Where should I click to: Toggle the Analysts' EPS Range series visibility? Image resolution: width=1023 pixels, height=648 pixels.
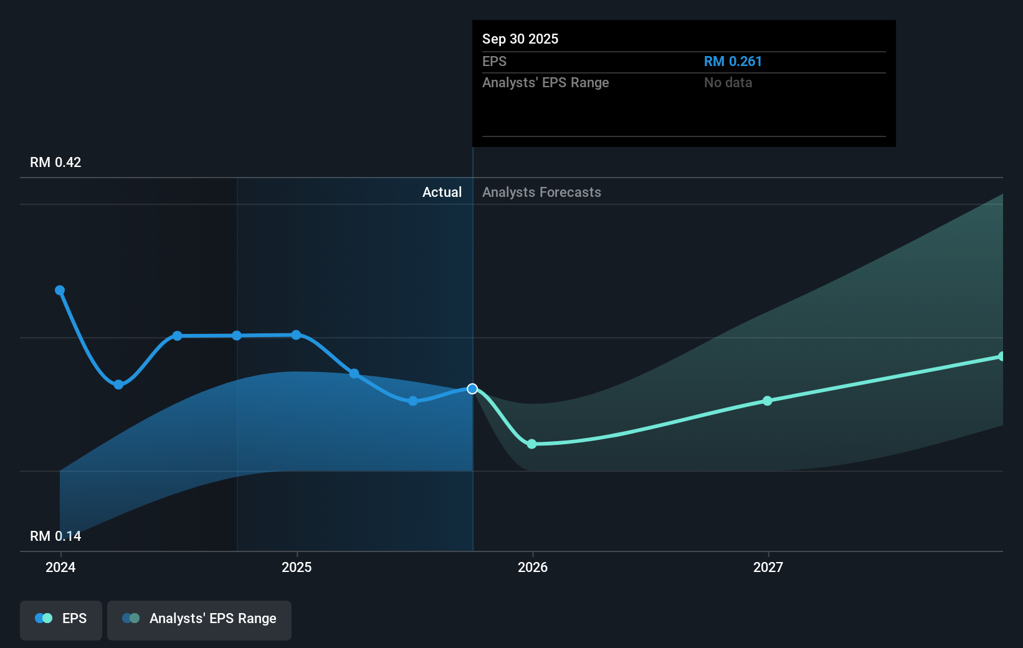[x=199, y=620]
